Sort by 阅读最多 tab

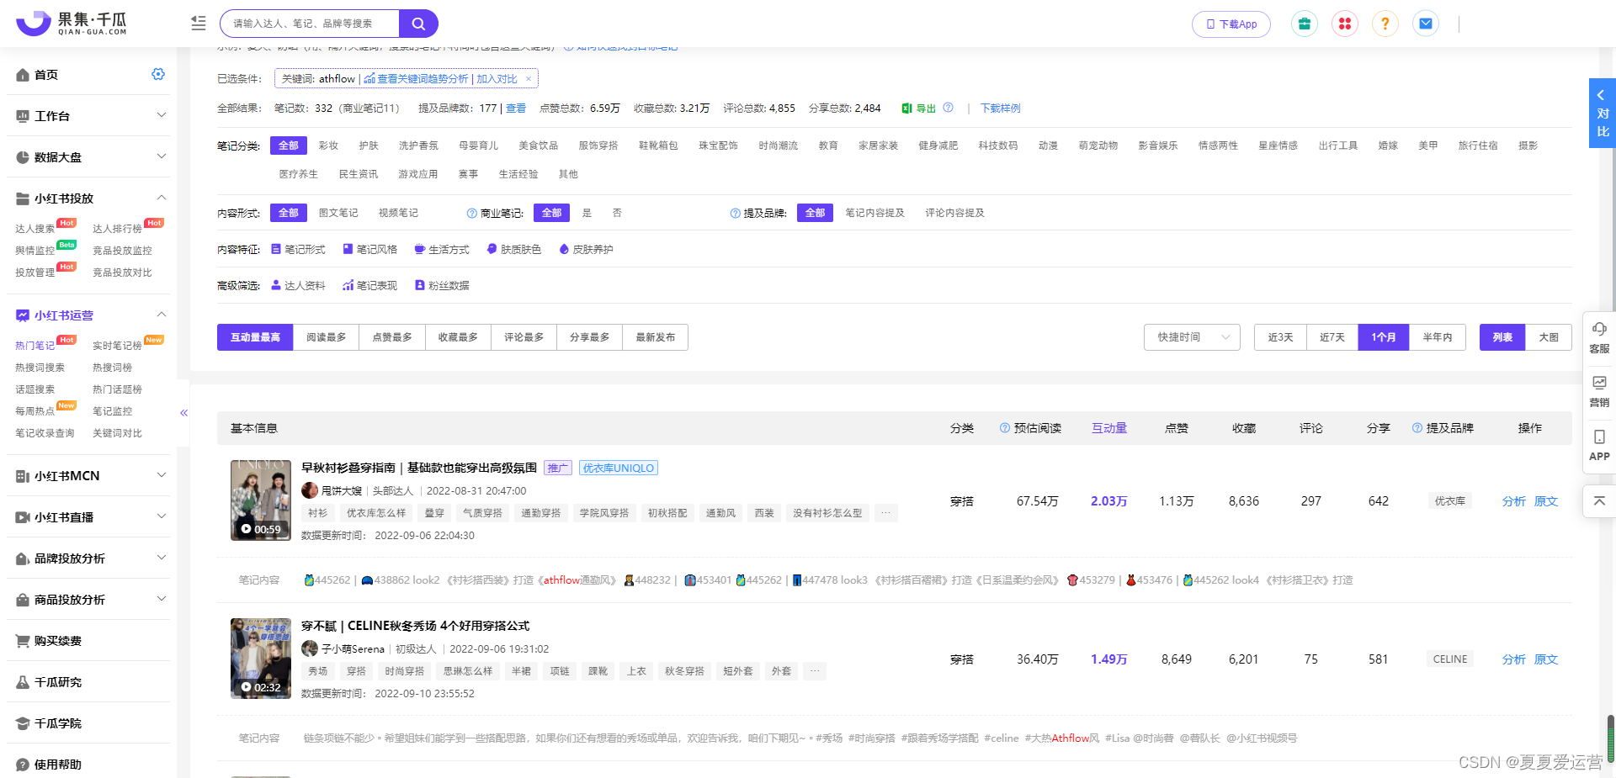[x=327, y=337]
